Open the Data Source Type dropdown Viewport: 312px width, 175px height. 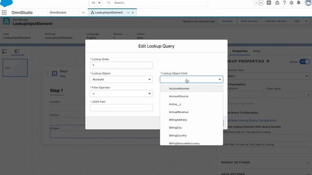[x=269, y=76]
